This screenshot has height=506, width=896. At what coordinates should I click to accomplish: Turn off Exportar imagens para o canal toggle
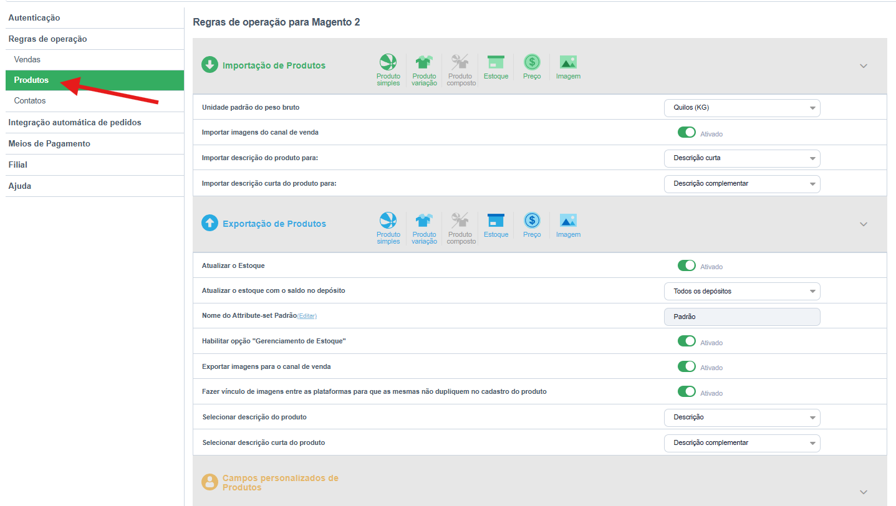click(x=686, y=367)
